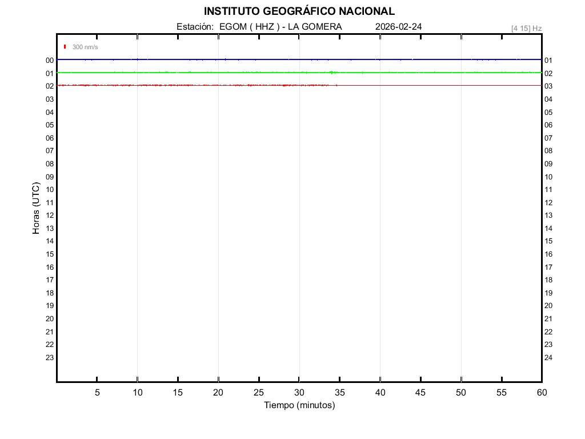Click the [4 15] Hz filter label

(x=526, y=28)
